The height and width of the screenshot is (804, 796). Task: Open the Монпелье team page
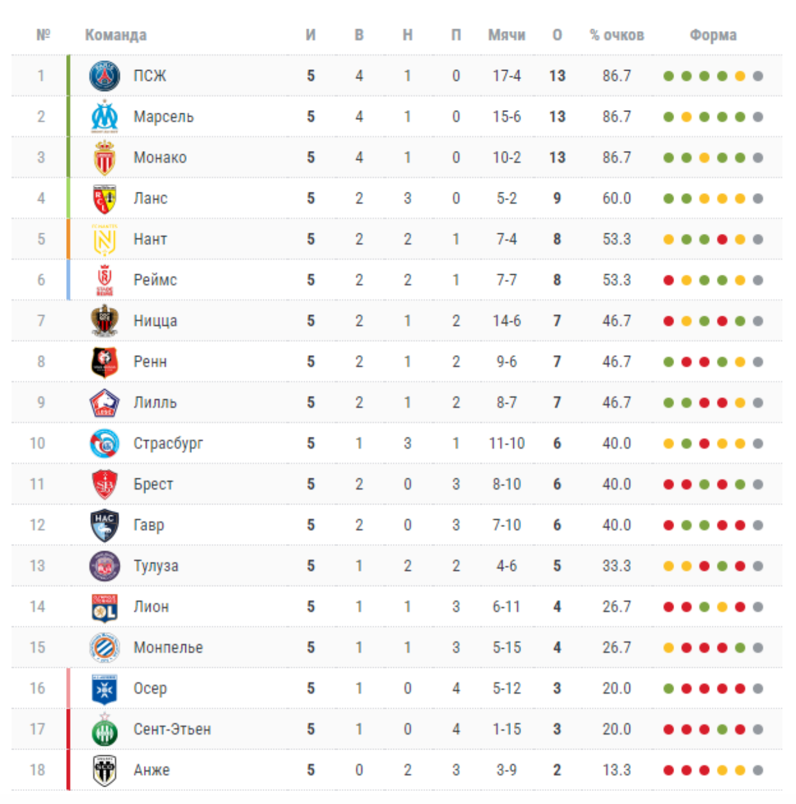168,648
